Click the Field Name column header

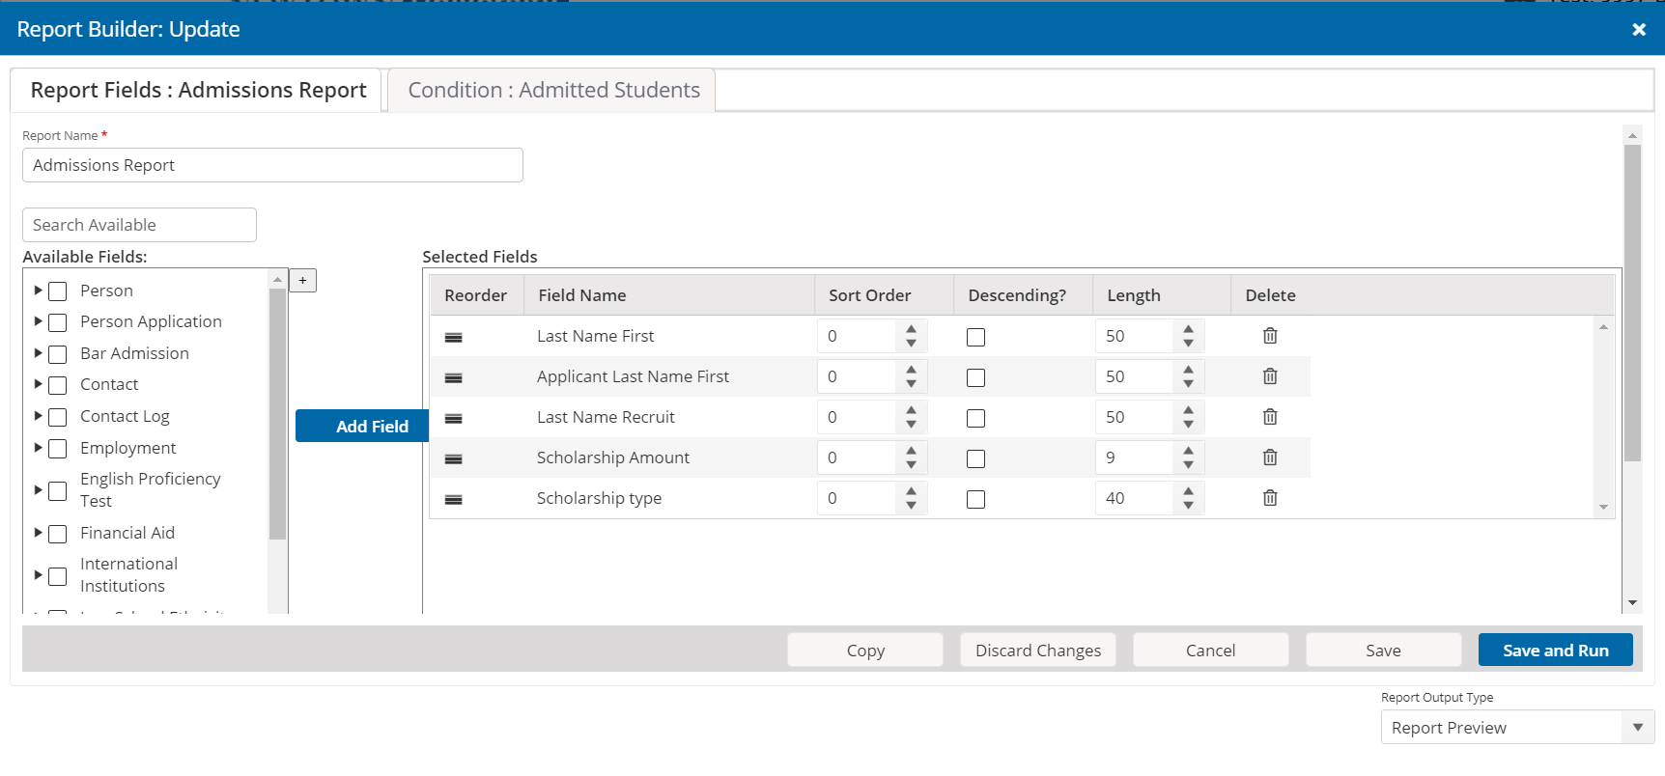point(669,295)
